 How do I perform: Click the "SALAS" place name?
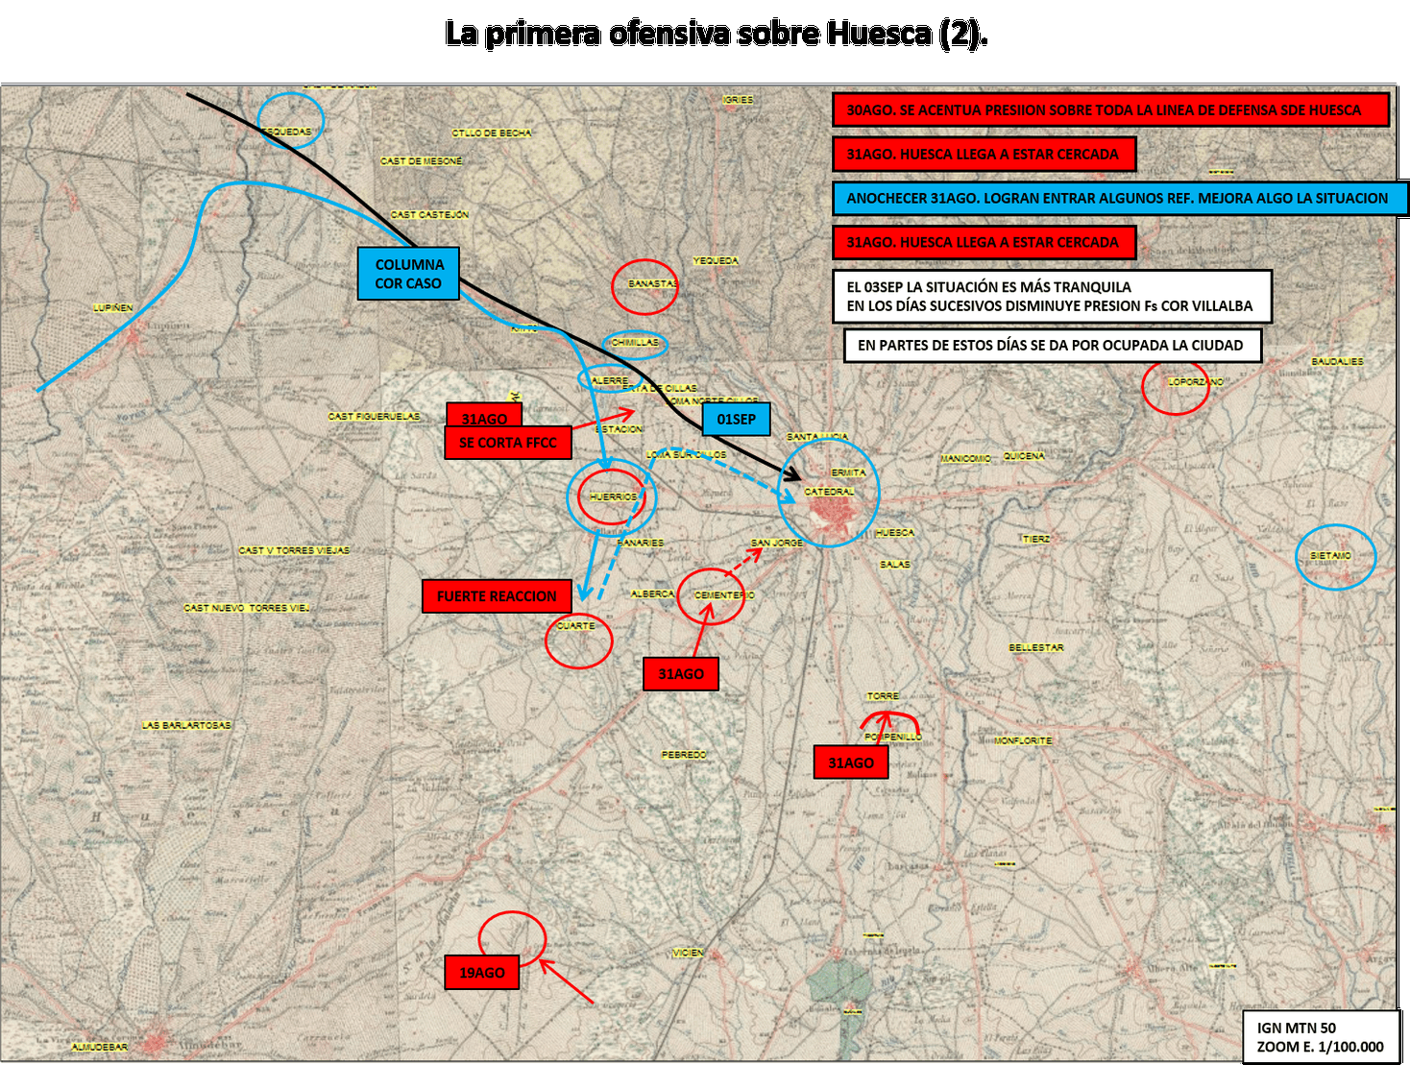[895, 565]
